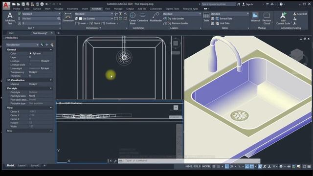
Task: Click the Select Objects icon in Properties panel
Action: (47, 45)
